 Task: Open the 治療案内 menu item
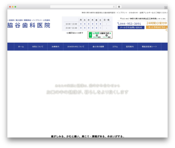(x=55, y=47)
